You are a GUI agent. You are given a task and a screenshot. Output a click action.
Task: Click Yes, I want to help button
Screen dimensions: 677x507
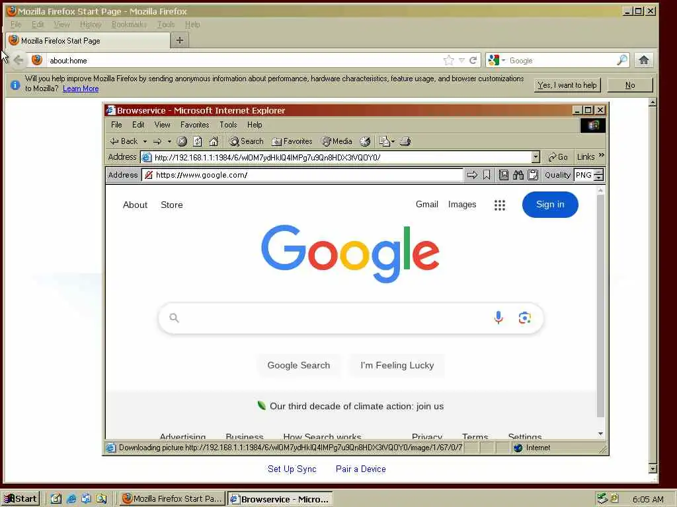point(567,85)
